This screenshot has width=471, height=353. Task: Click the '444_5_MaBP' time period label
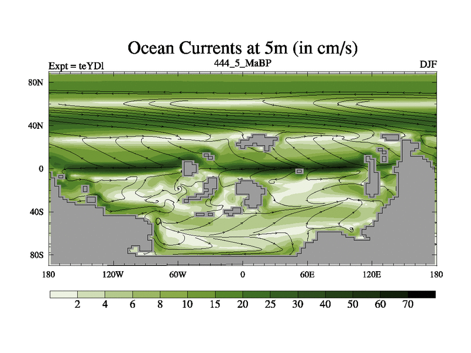[x=243, y=62]
